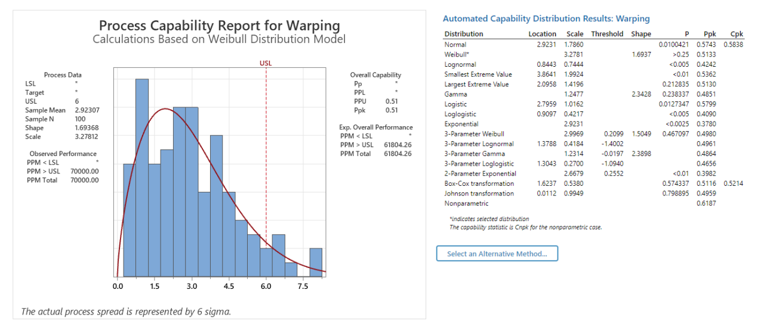Select the Normal distribution row
Screen dimensions: 764x333
pyautogui.click(x=455, y=45)
